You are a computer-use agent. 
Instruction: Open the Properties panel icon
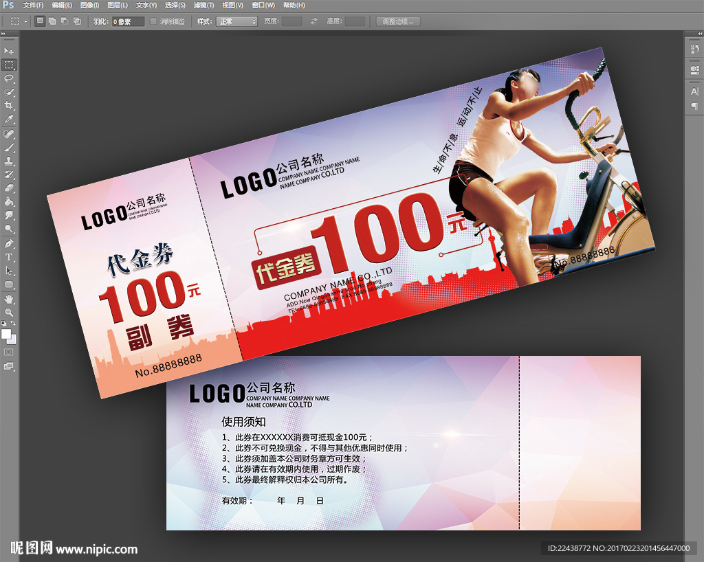[694, 69]
